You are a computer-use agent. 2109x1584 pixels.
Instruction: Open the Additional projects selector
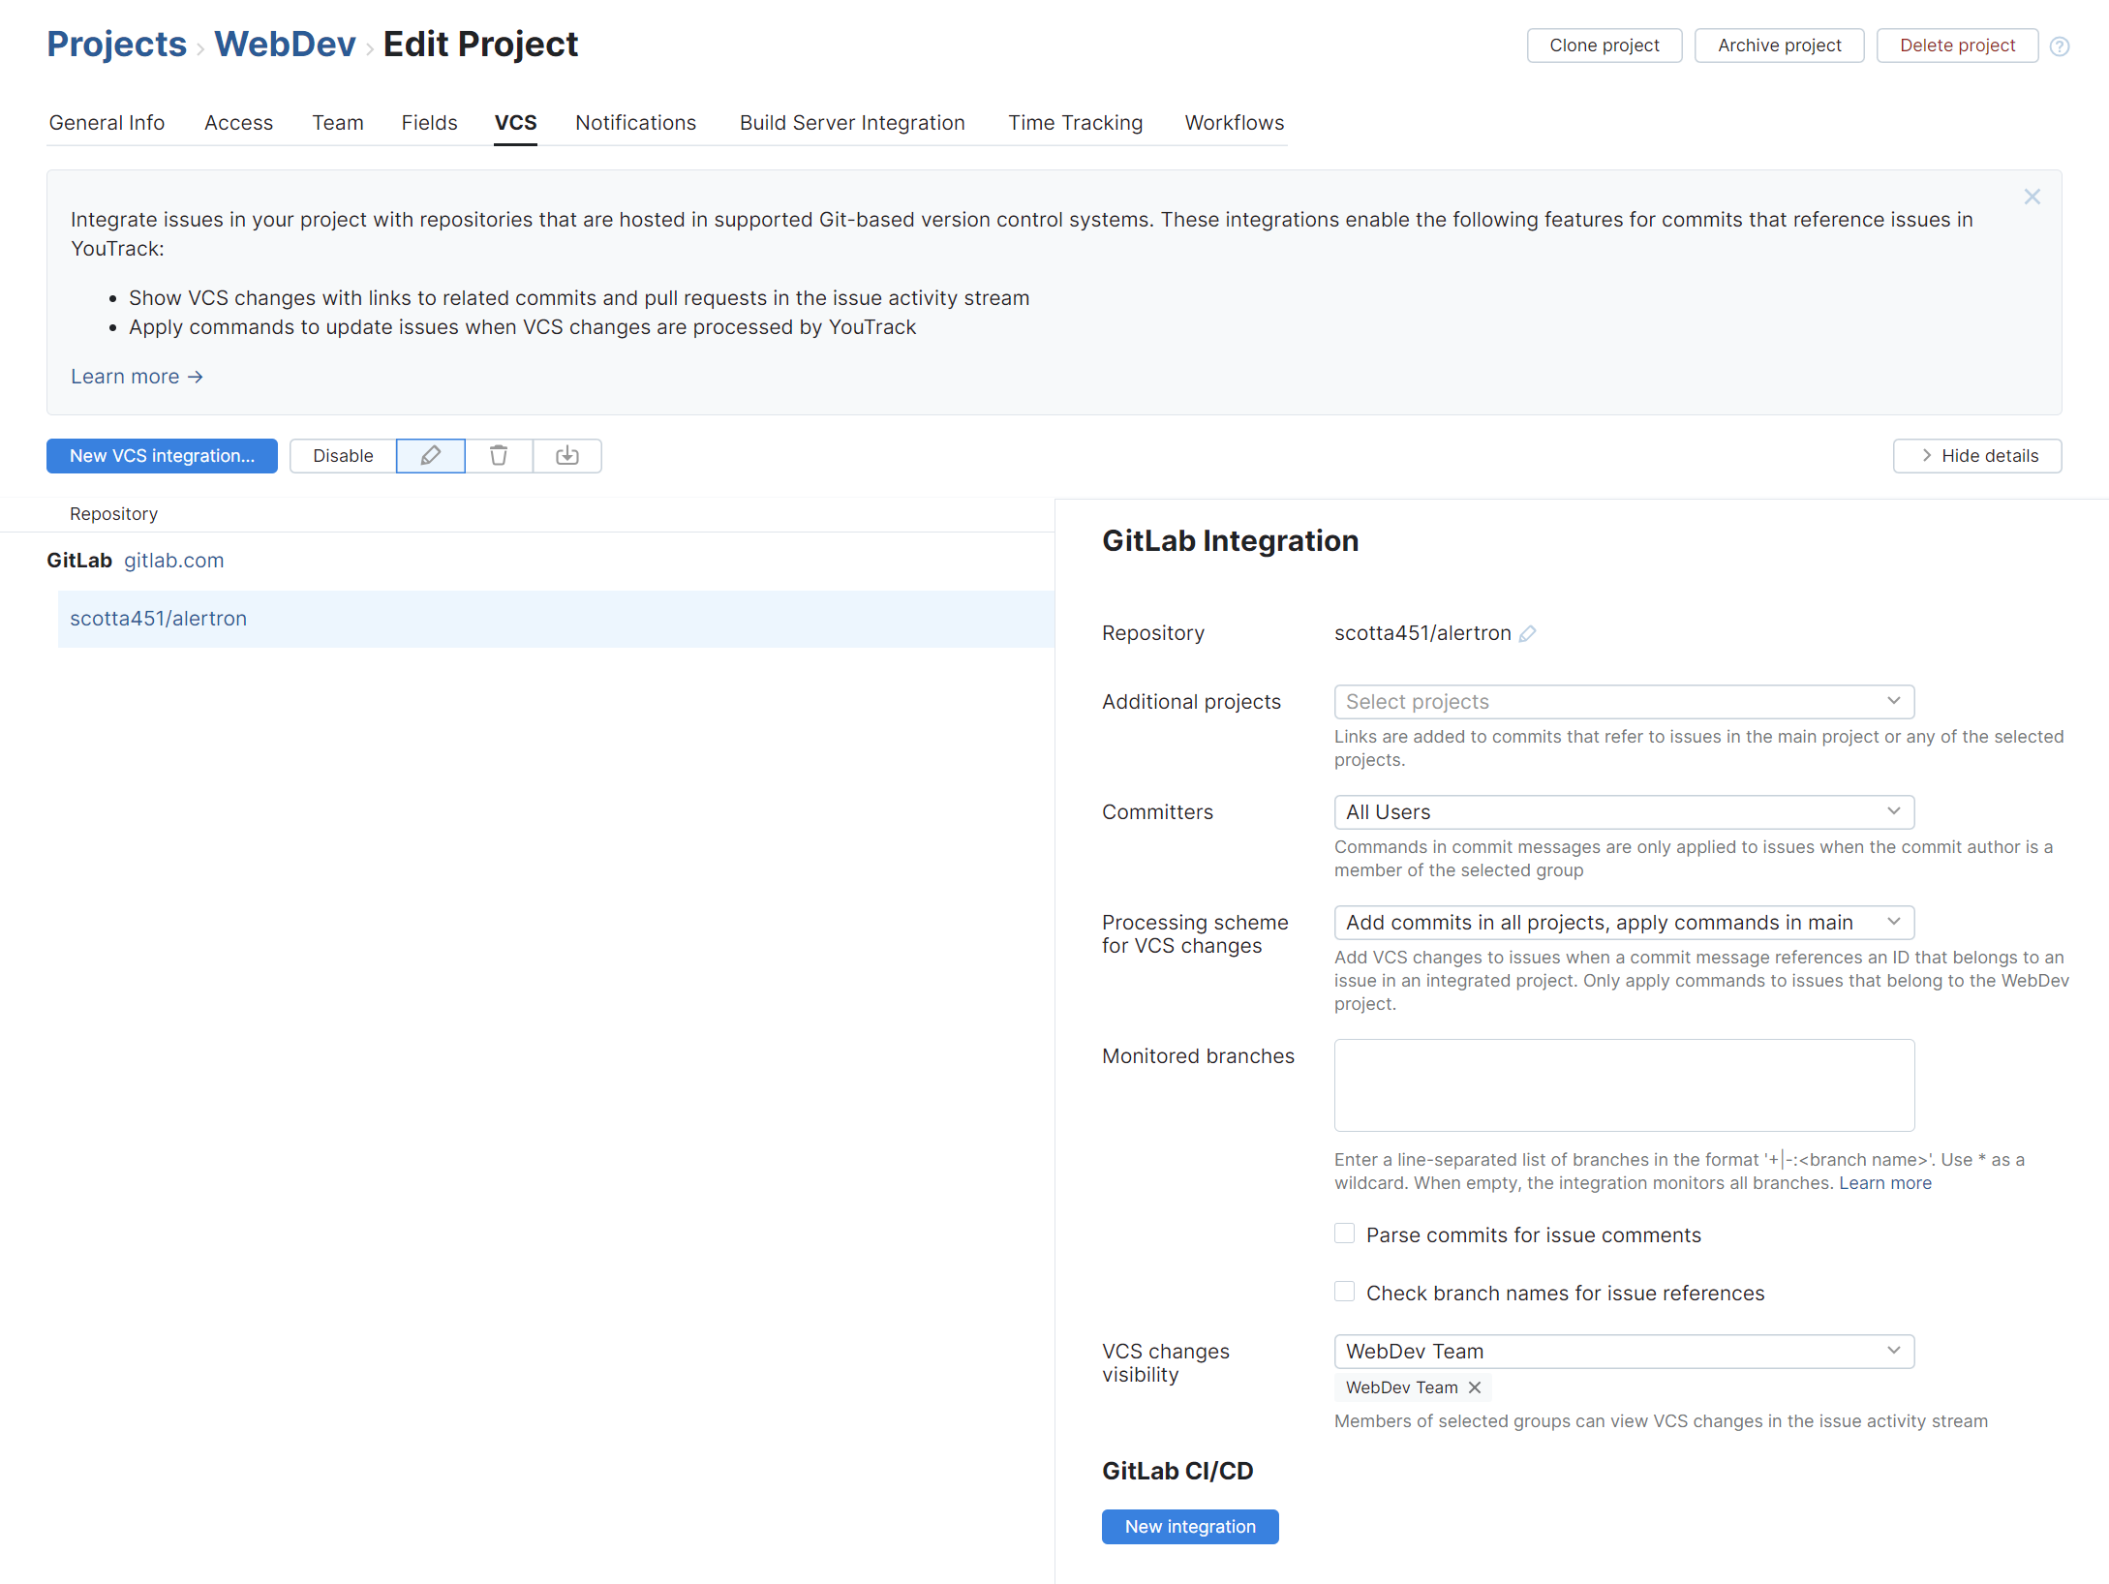click(x=1624, y=701)
